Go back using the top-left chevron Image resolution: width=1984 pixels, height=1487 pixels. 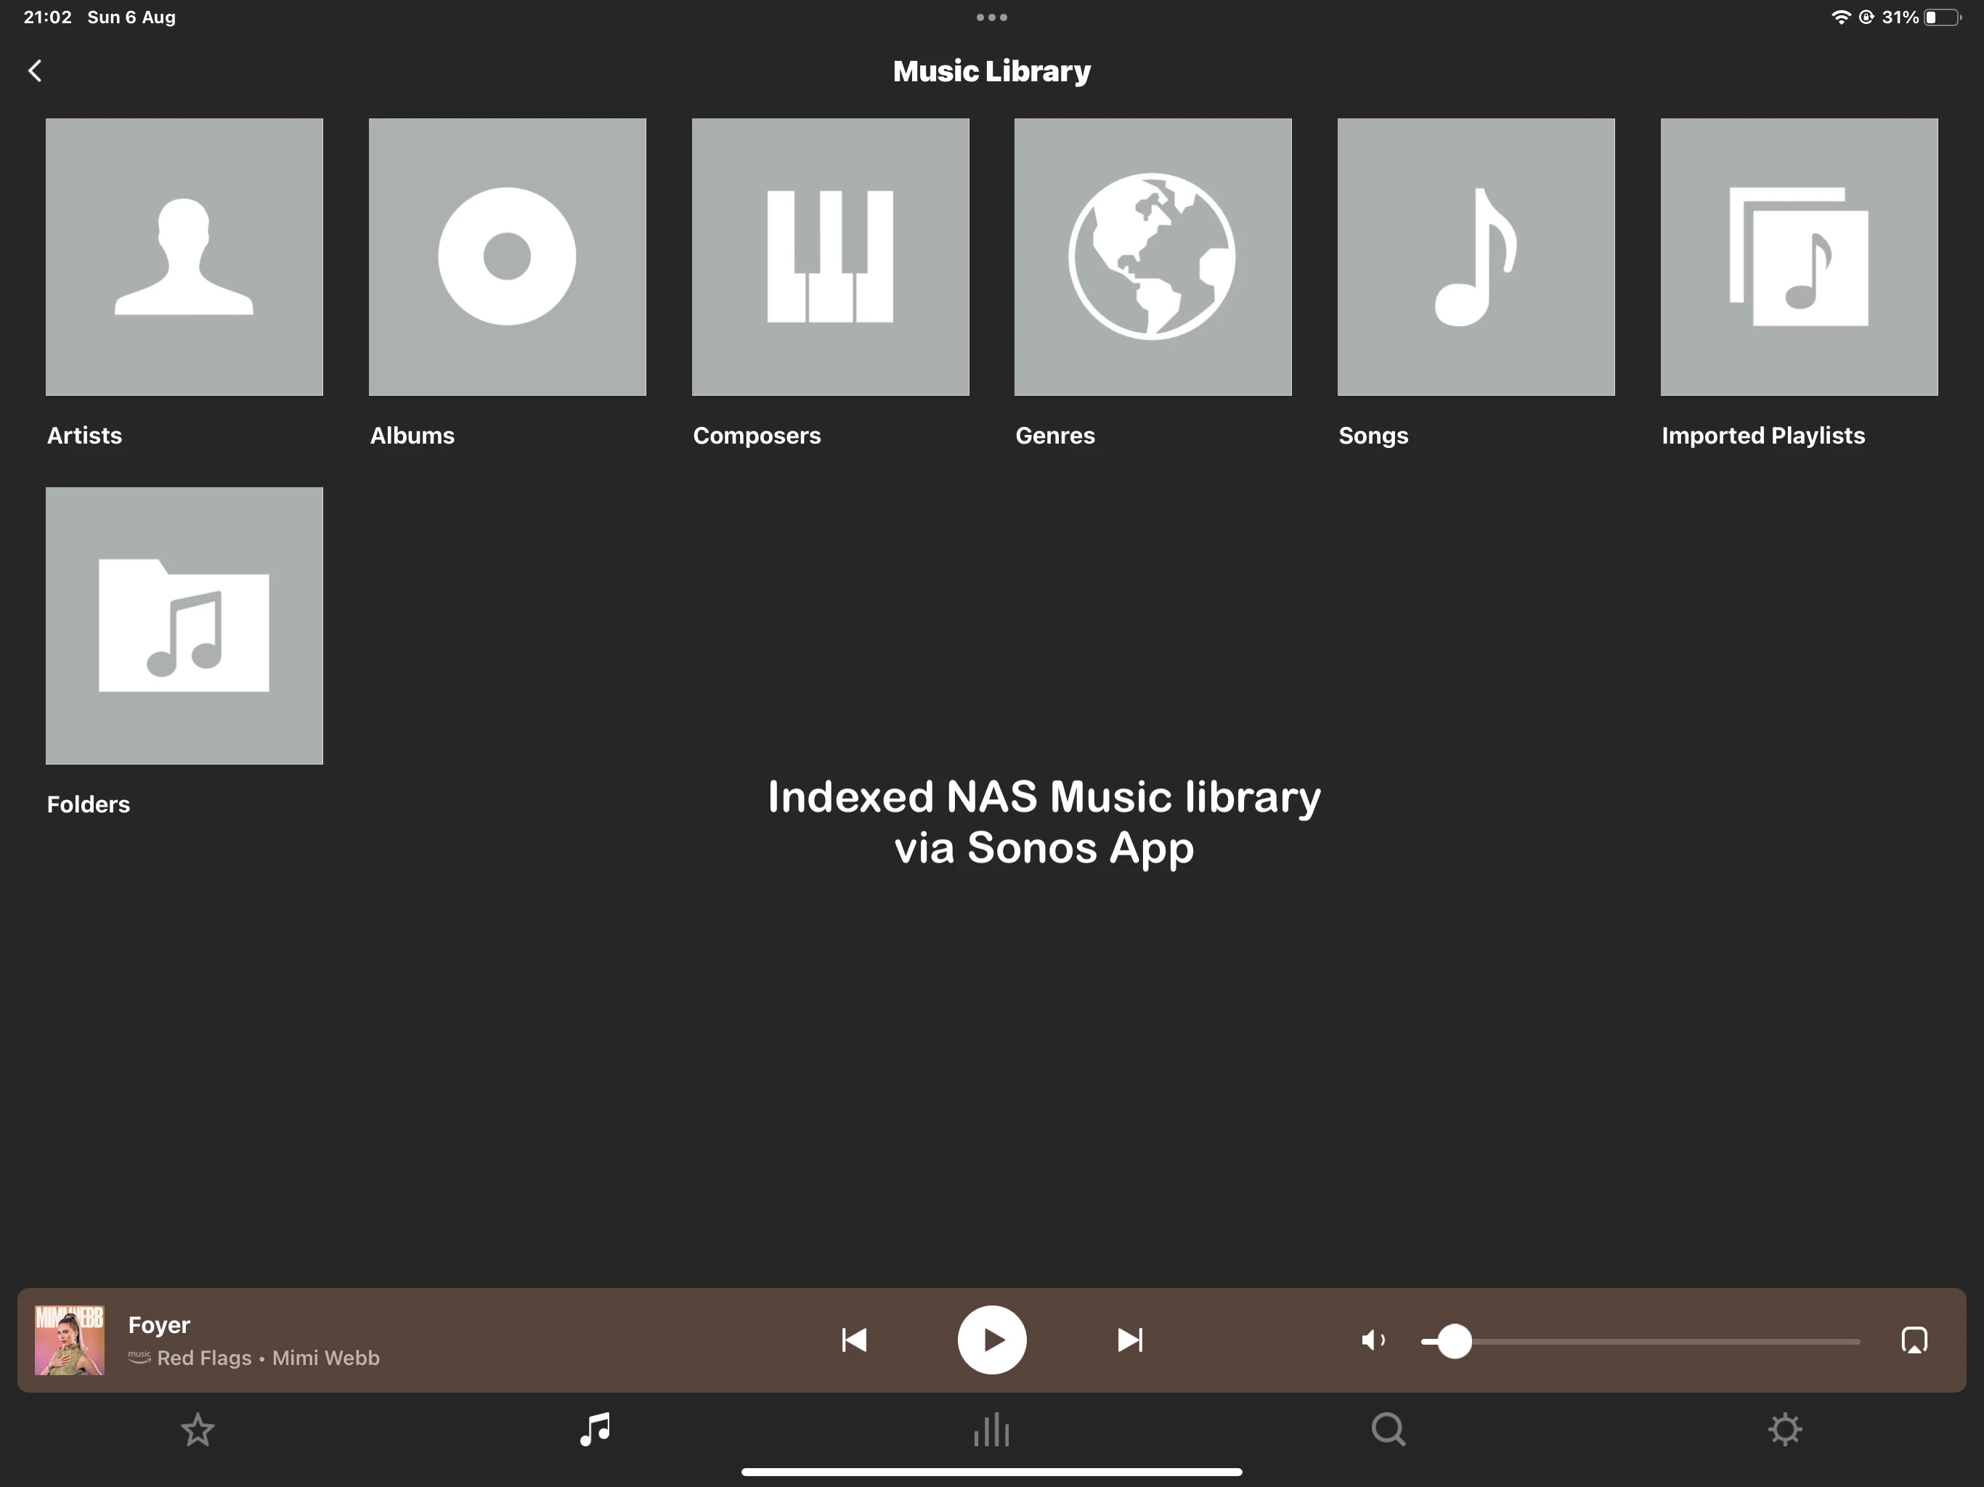pyautogui.click(x=35, y=71)
